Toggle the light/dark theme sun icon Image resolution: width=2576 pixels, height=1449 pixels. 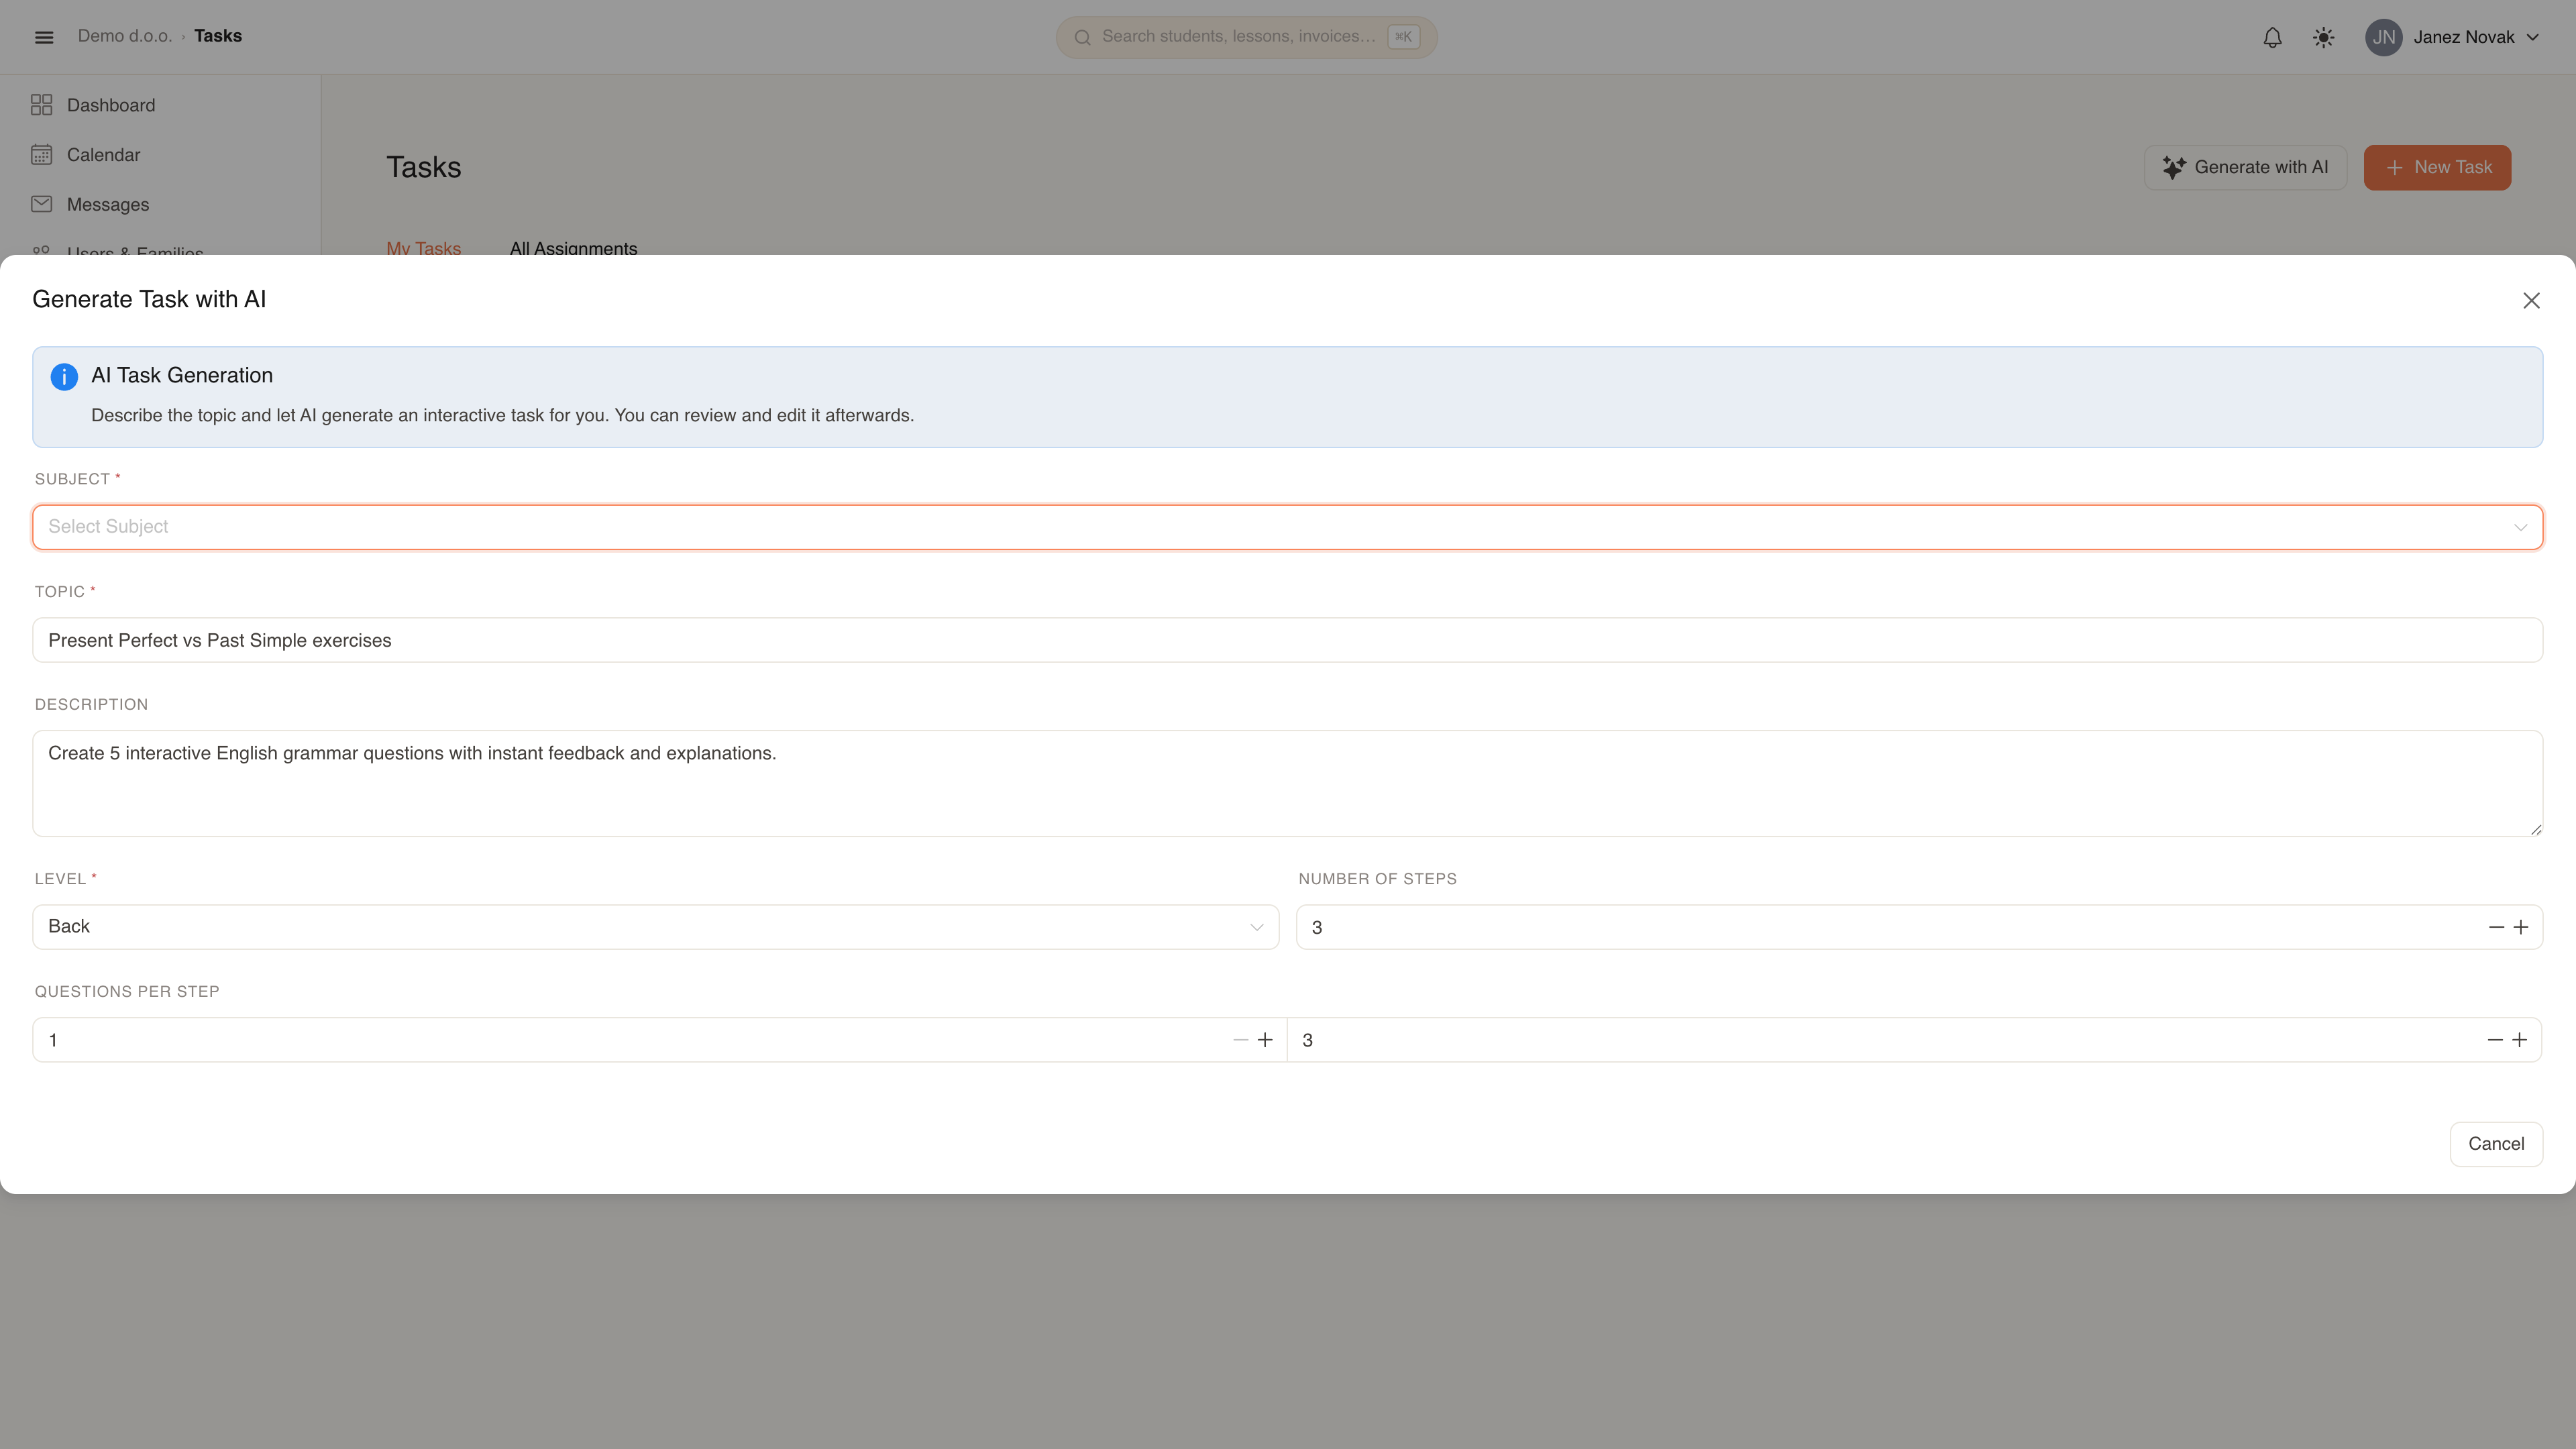tap(2323, 37)
